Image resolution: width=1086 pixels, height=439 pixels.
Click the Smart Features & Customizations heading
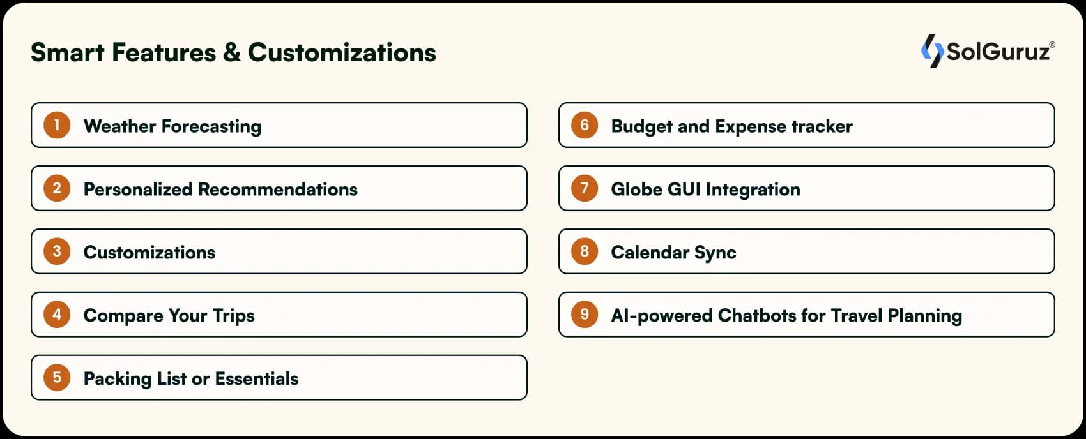tap(233, 52)
